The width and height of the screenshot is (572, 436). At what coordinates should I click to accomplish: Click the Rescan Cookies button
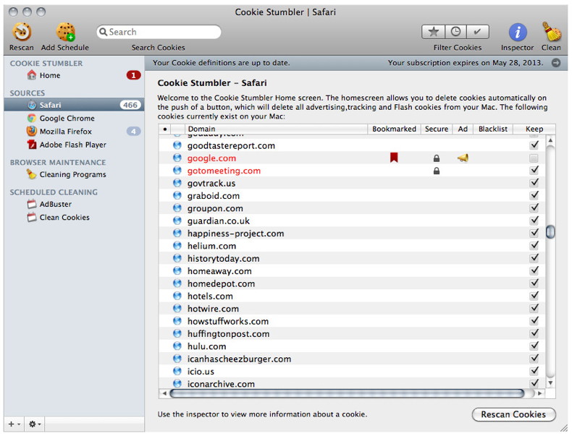513,414
